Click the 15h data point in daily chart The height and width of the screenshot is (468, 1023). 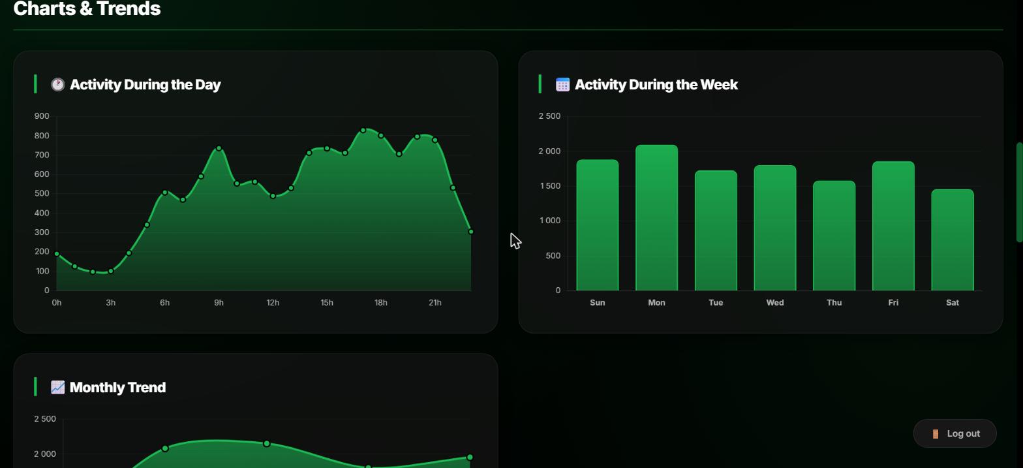[327, 149]
